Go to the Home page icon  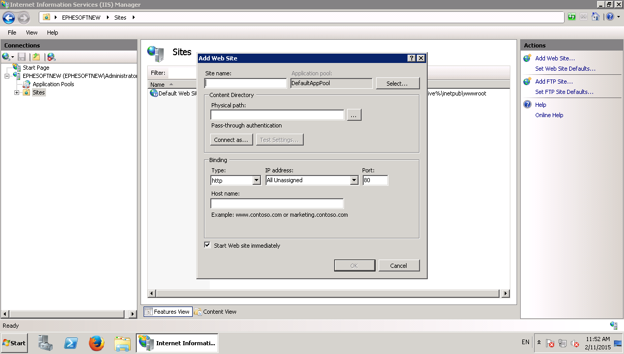point(596,17)
